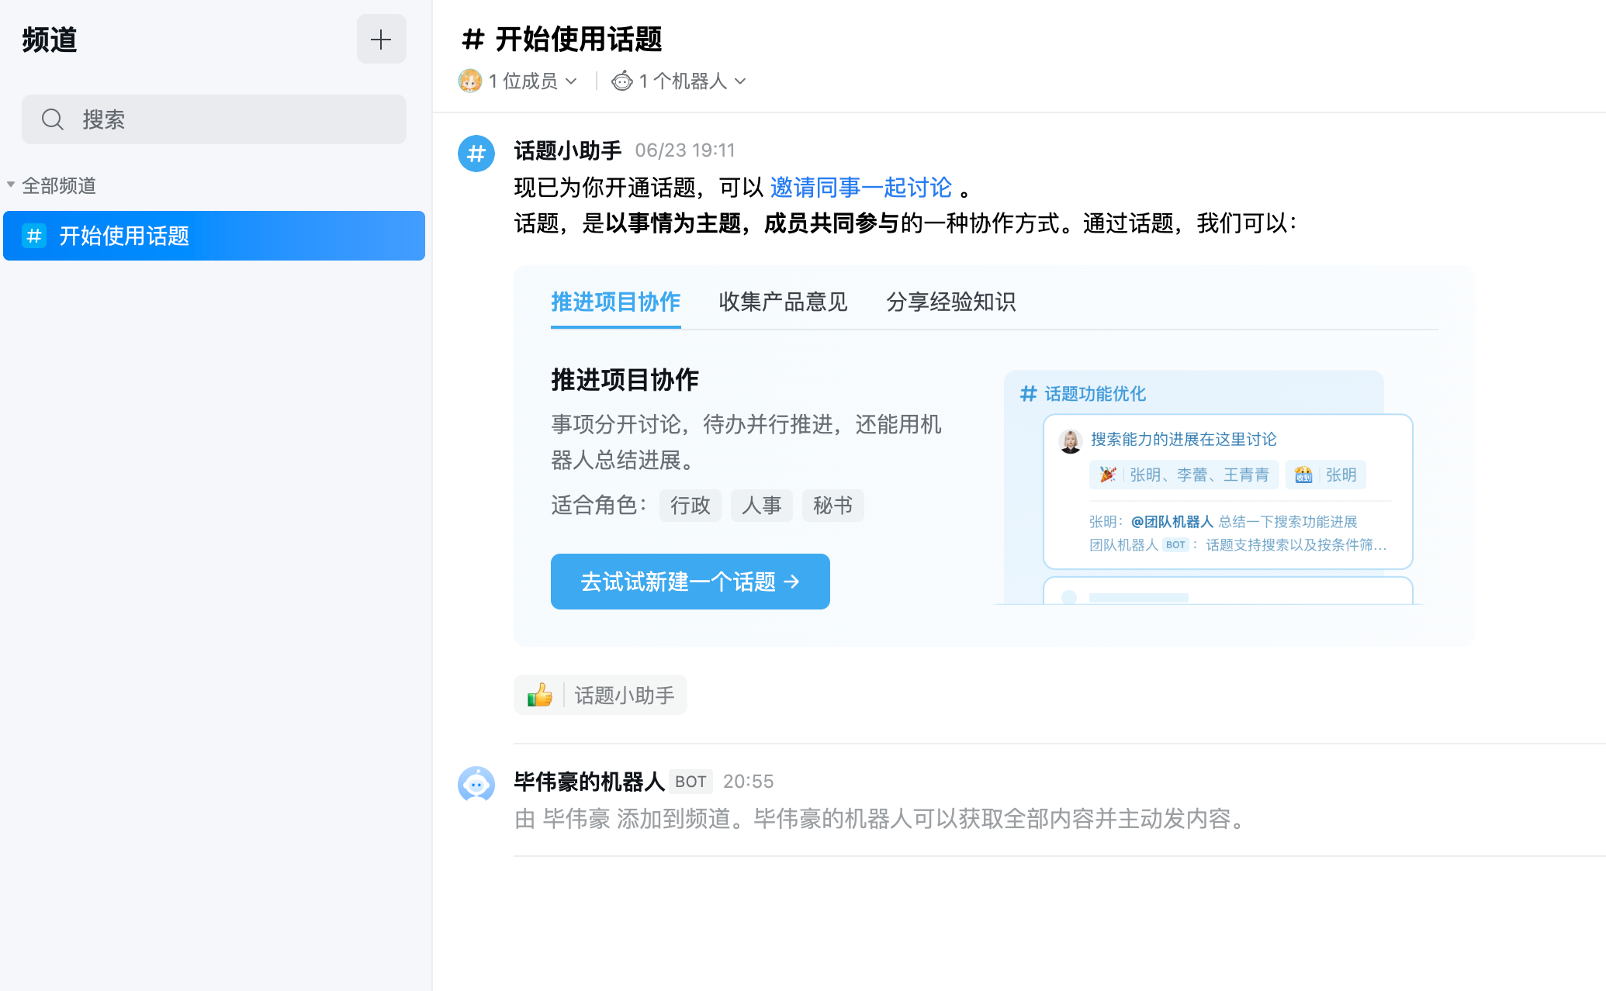Viewport: 1606px width, 991px height.
Task: Click the 人事 role tag
Action: pyautogui.click(x=762, y=506)
